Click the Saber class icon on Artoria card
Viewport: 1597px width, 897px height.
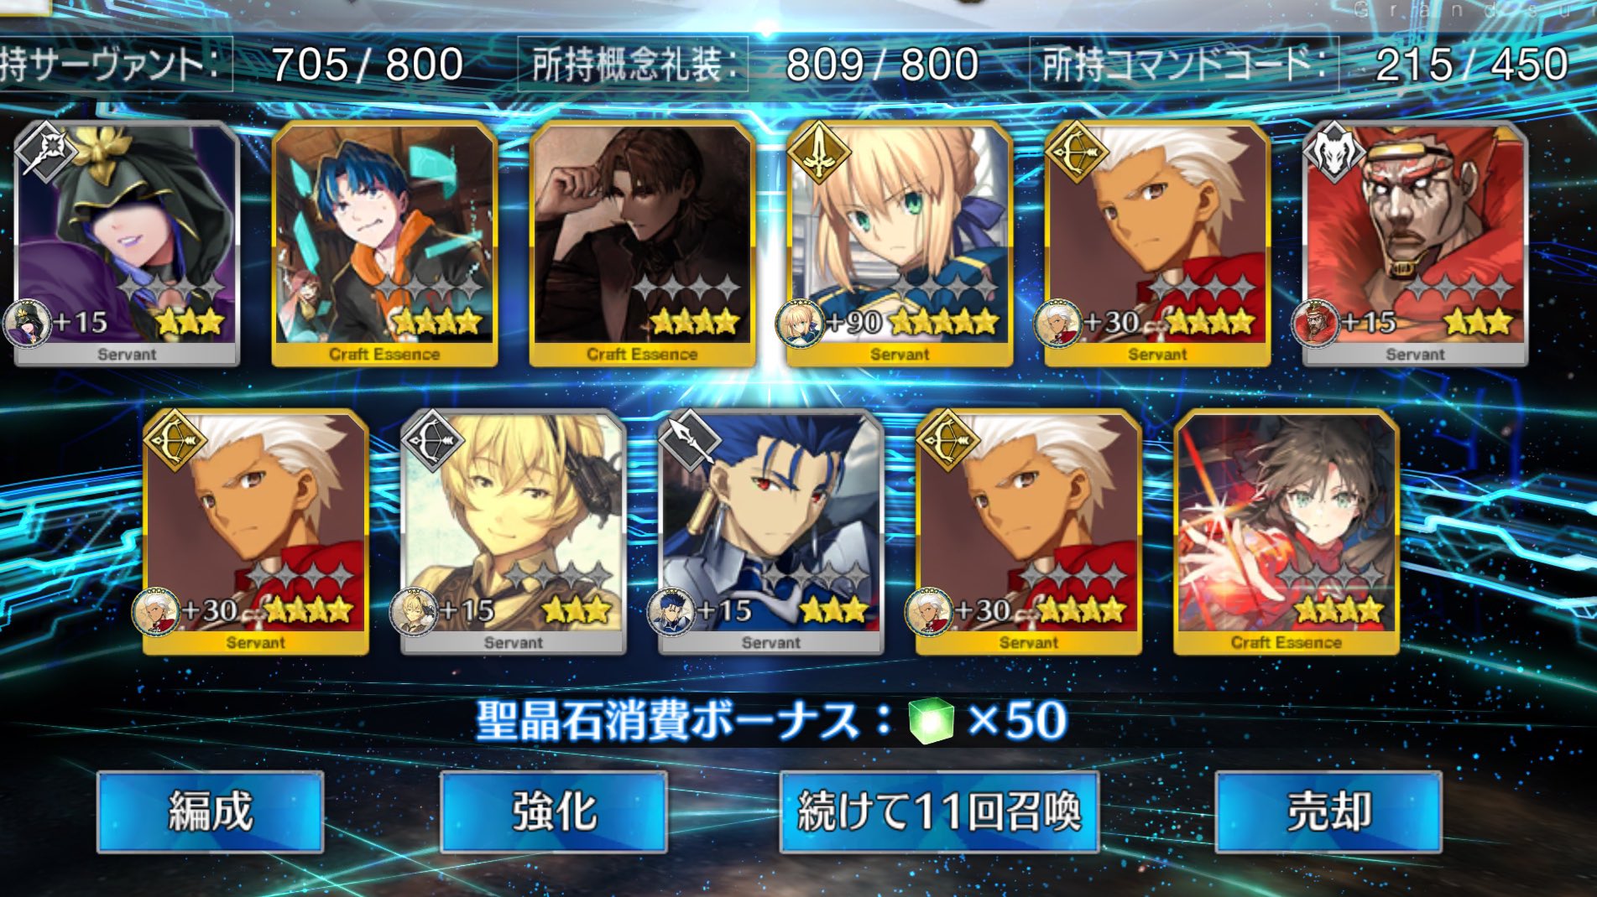[819, 153]
